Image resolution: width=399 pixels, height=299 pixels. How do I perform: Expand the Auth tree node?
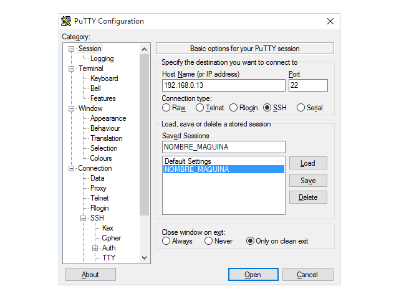coord(95,248)
